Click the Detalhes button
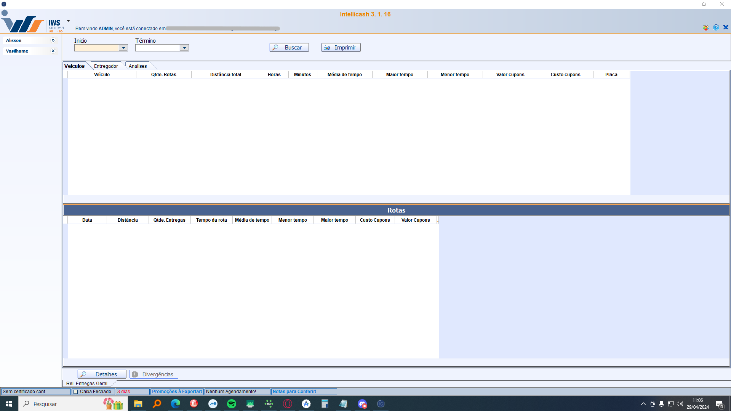This screenshot has width=731, height=411. tap(102, 374)
